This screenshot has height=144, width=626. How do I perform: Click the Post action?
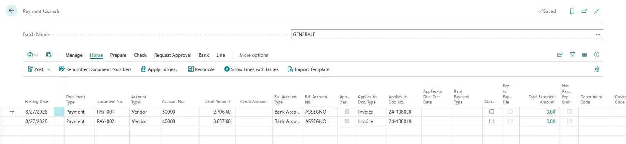tap(36, 69)
